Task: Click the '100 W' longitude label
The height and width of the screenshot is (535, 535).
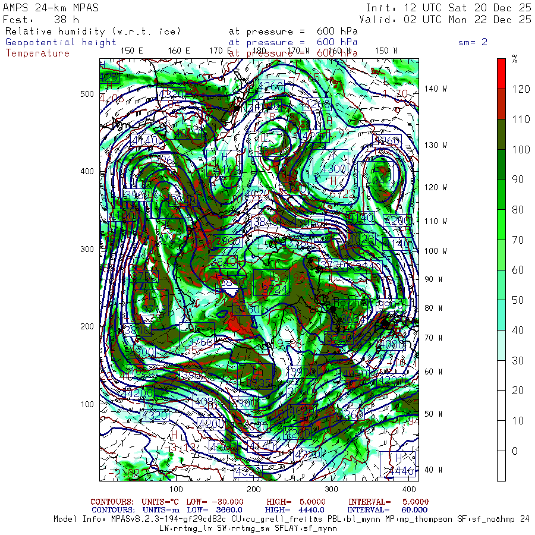Action: click(435, 251)
